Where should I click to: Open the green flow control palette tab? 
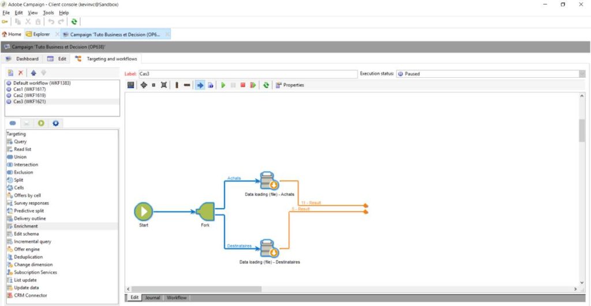pyautogui.click(x=41, y=123)
